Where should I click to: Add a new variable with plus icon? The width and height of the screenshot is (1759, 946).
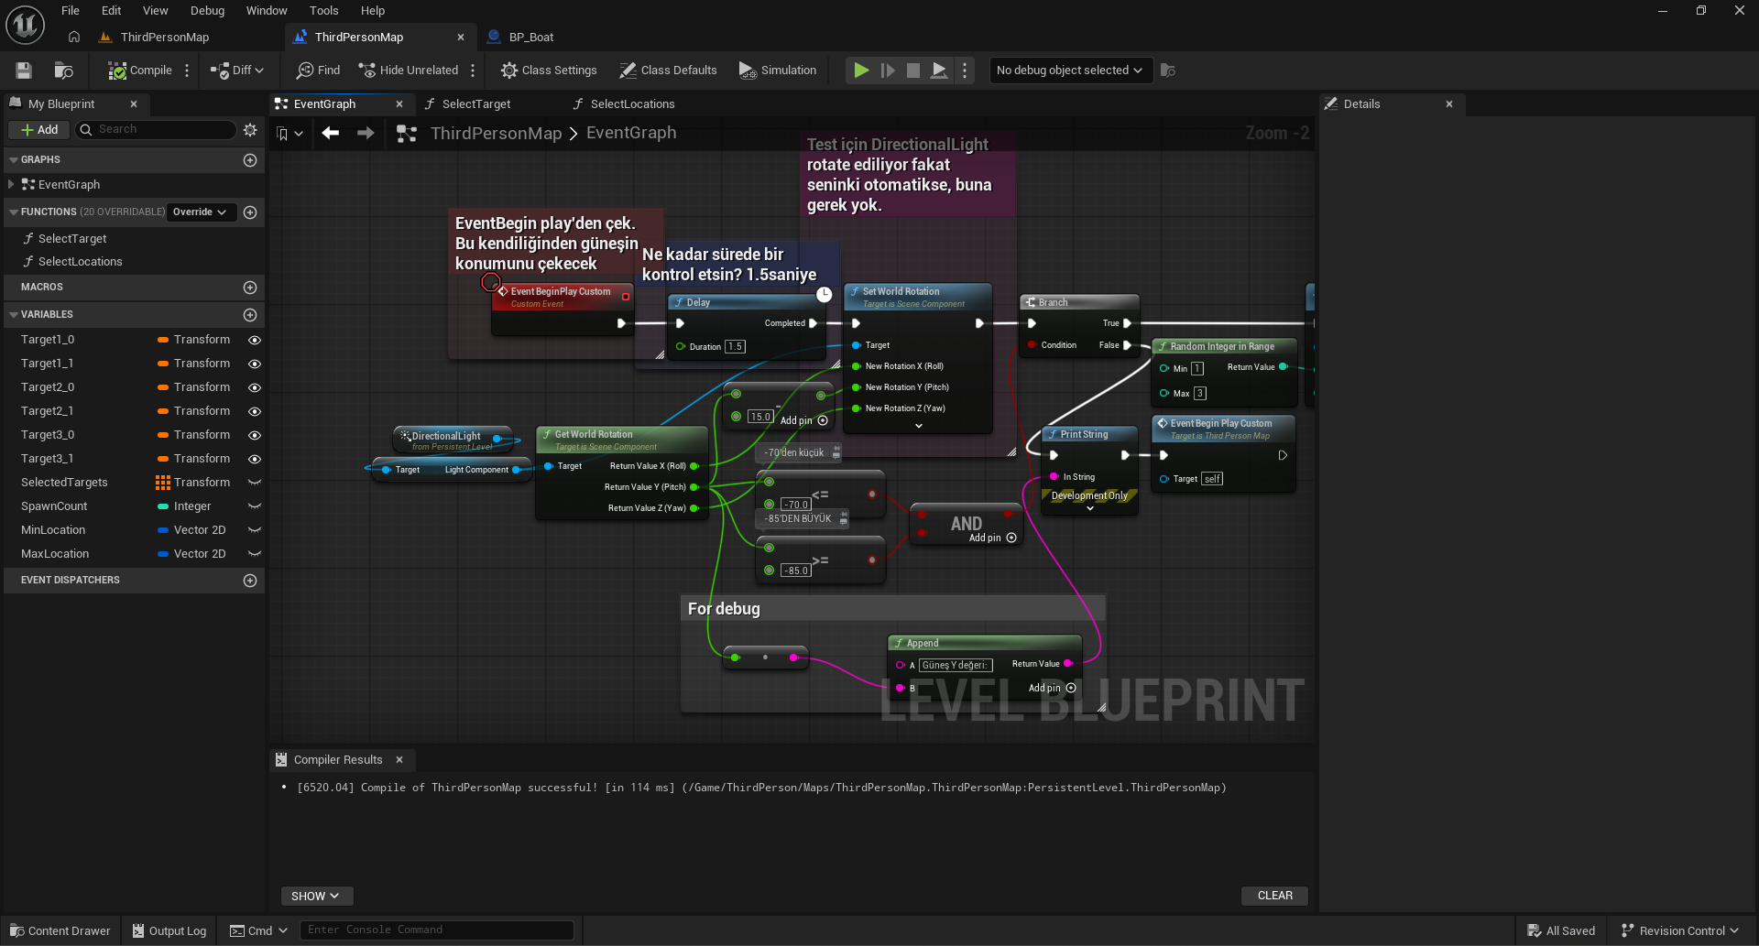[x=250, y=315]
